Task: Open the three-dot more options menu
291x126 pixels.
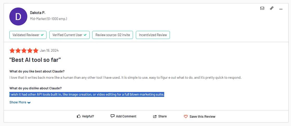Action: click(x=281, y=9)
